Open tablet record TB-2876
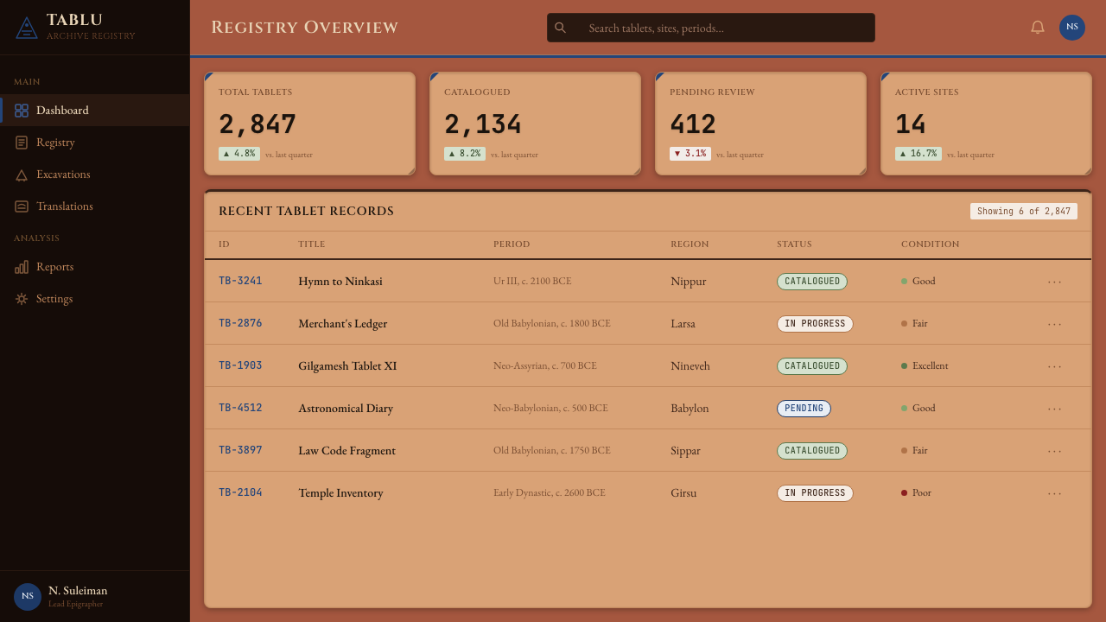Viewport: 1106px width, 622px height. (240, 323)
